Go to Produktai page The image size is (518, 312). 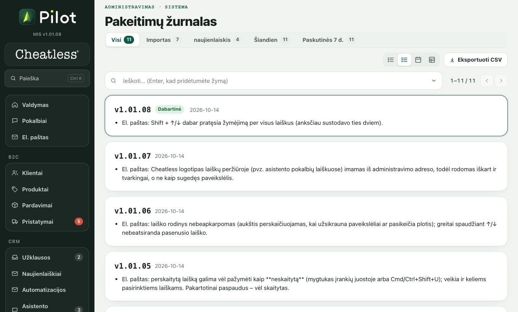click(x=47, y=189)
